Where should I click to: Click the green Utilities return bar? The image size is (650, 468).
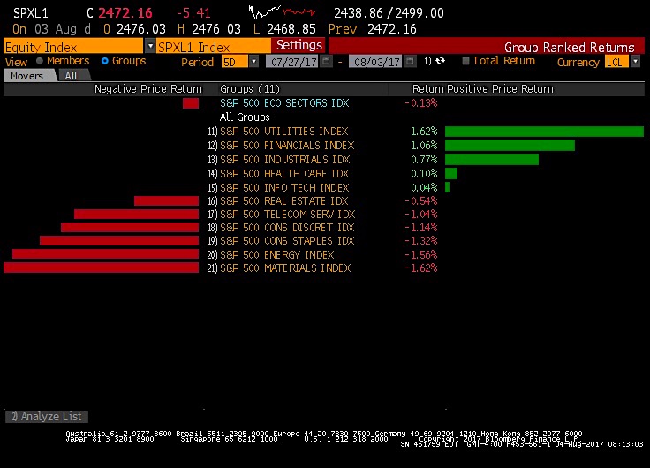544,132
